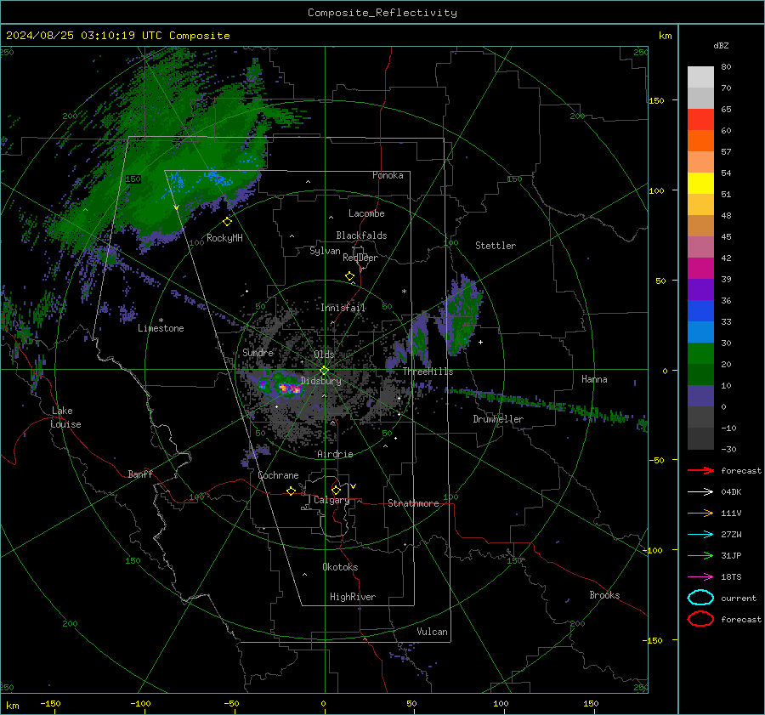Click the Blackfalds town label
The height and width of the screenshot is (715, 765).
coord(361,235)
